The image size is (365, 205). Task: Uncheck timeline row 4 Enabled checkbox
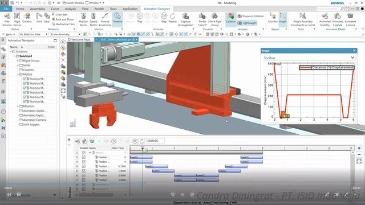(x=84, y=166)
